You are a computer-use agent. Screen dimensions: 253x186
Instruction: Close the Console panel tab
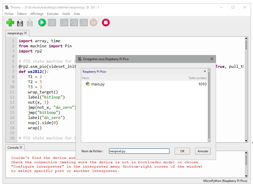[21, 147]
